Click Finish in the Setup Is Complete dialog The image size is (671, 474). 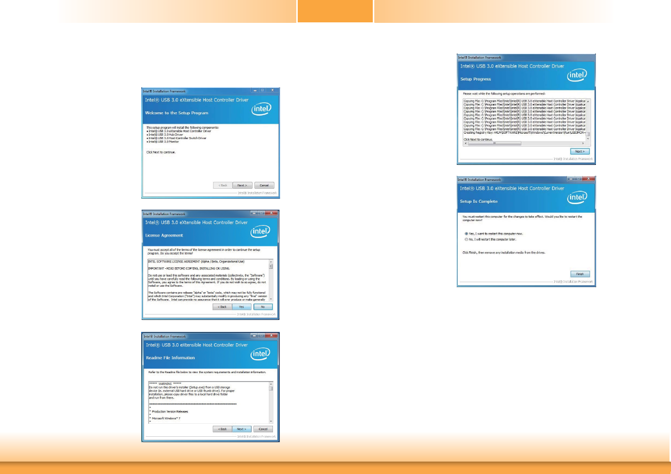click(x=580, y=274)
